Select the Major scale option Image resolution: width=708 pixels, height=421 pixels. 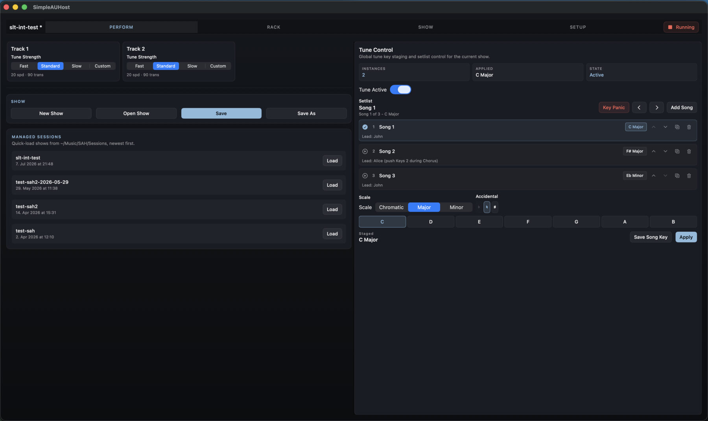click(424, 207)
